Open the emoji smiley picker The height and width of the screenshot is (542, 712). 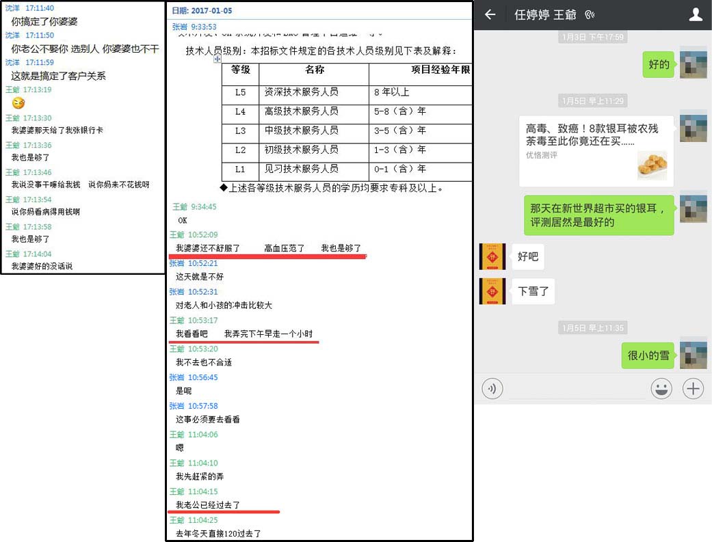pyautogui.click(x=660, y=389)
